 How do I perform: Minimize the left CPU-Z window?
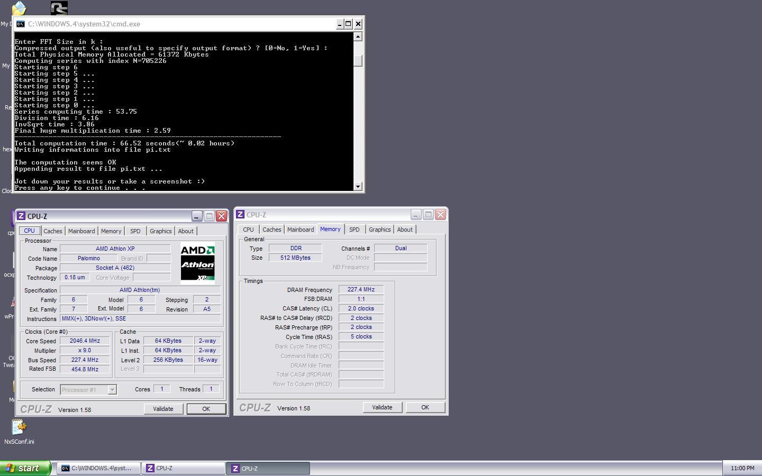197,216
